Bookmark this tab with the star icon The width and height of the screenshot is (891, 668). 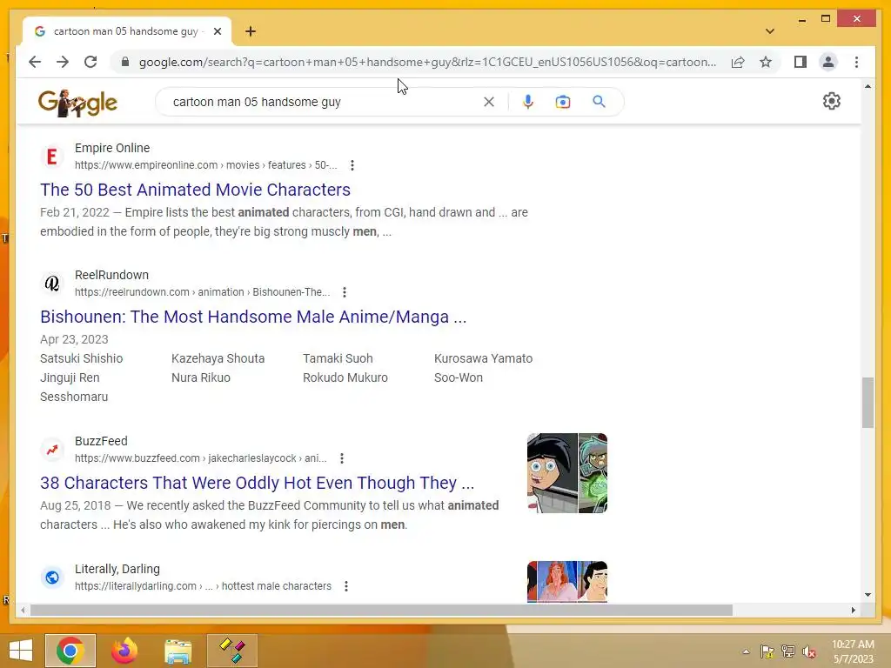pyautogui.click(x=766, y=62)
